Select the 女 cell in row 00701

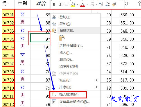(23, 13)
